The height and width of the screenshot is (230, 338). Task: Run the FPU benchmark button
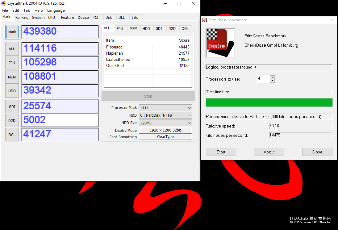click(x=12, y=63)
